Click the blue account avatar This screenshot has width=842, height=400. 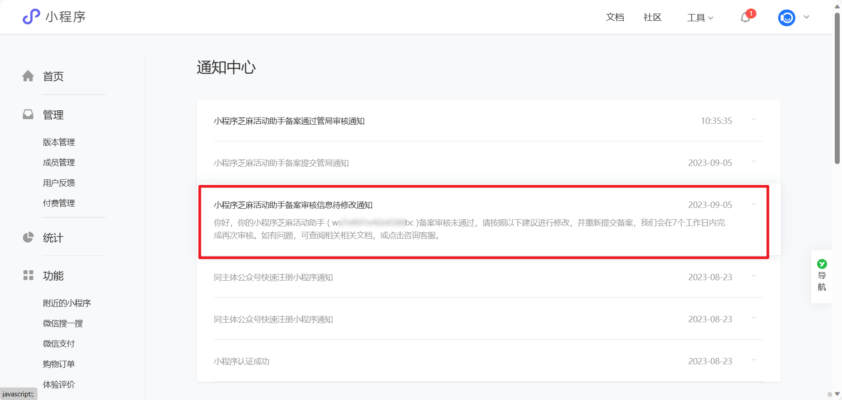tap(787, 18)
